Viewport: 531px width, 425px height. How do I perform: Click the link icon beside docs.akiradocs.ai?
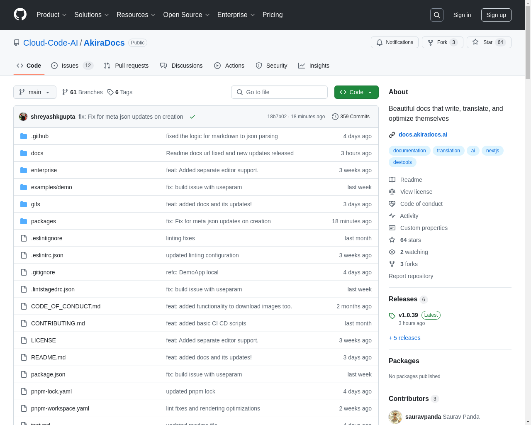[392, 135]
